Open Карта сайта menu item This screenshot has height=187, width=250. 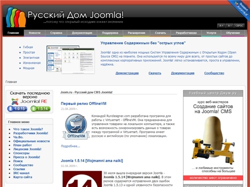tap(22, 177)
